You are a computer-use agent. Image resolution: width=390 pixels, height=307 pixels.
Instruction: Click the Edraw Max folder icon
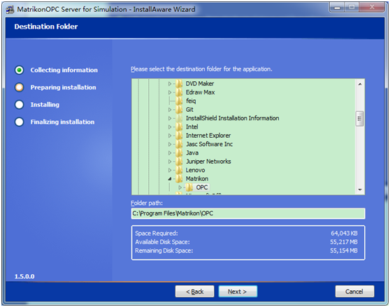pos(179,92)
